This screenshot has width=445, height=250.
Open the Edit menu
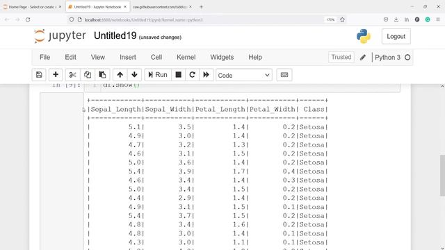70,57
